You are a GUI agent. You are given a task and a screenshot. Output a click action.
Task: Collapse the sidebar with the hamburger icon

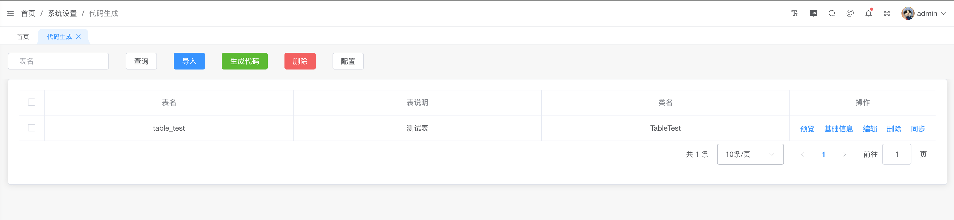(10, 13)
